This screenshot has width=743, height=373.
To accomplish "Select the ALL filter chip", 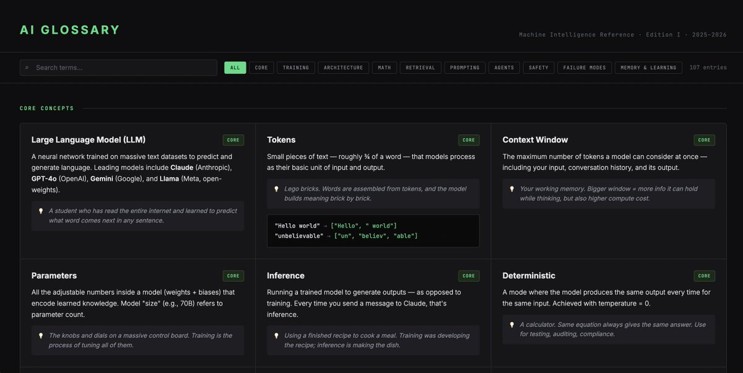I will tap(235, 67).
